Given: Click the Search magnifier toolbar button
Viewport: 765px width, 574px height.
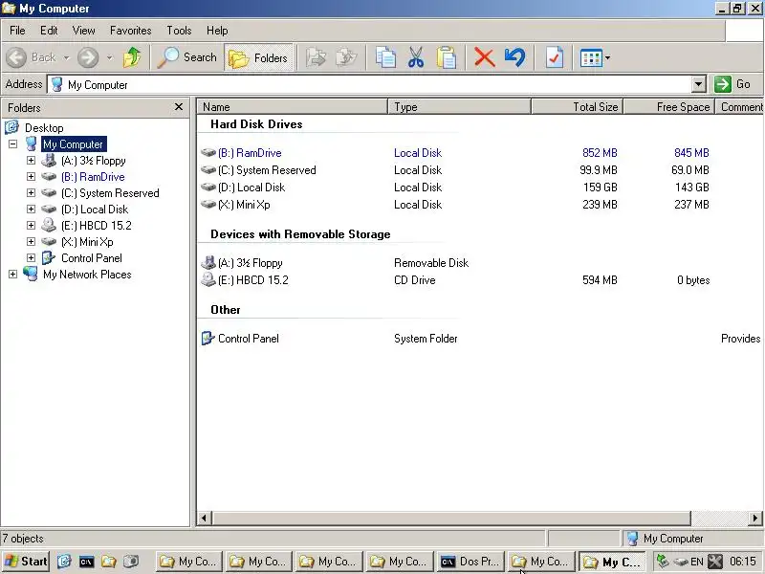Looking at the screenshot, I should [186, 57].
